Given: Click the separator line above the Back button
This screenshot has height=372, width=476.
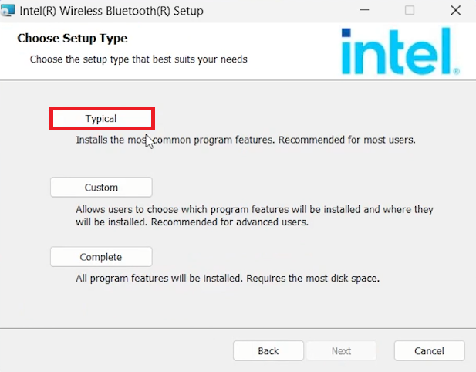Looking at the screenshot, I should 238,328.
